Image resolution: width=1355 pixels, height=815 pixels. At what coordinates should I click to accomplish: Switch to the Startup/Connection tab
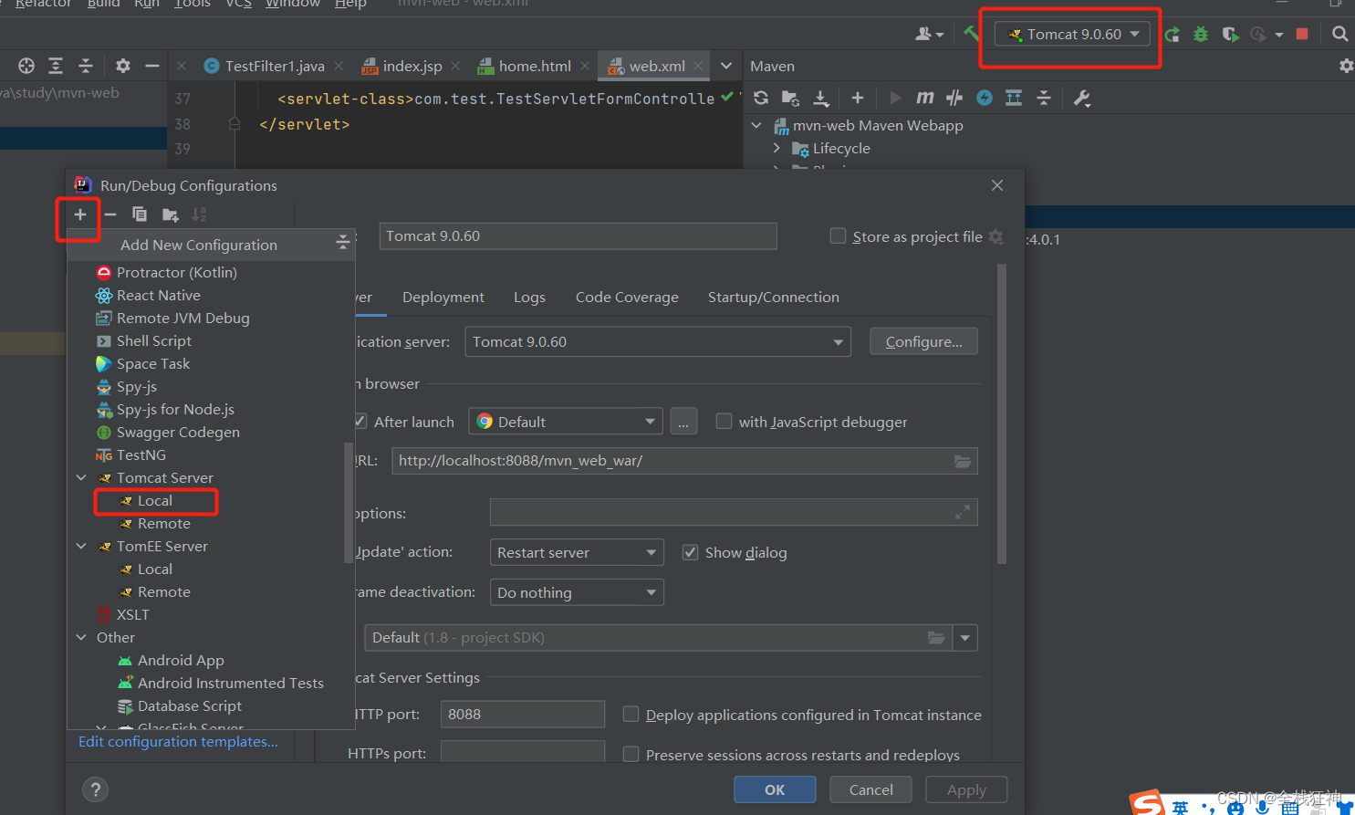coord(774,298)
